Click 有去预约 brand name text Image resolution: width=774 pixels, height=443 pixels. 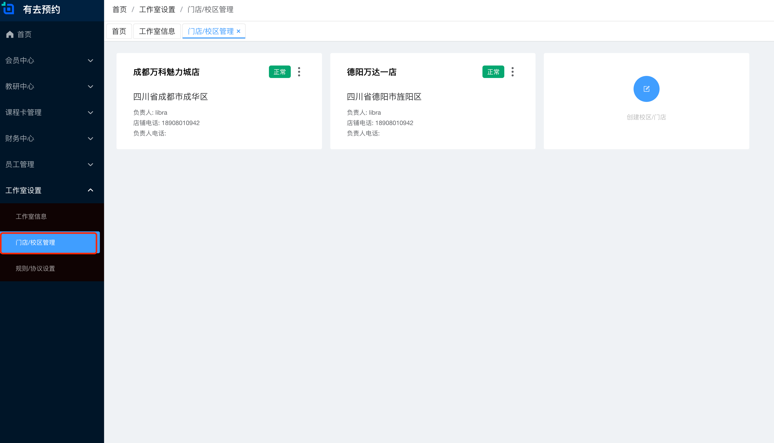pos(42,9)
